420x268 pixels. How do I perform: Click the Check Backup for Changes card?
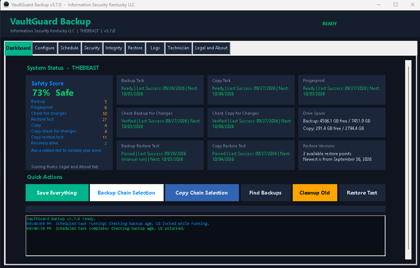[x=160, y=122]
